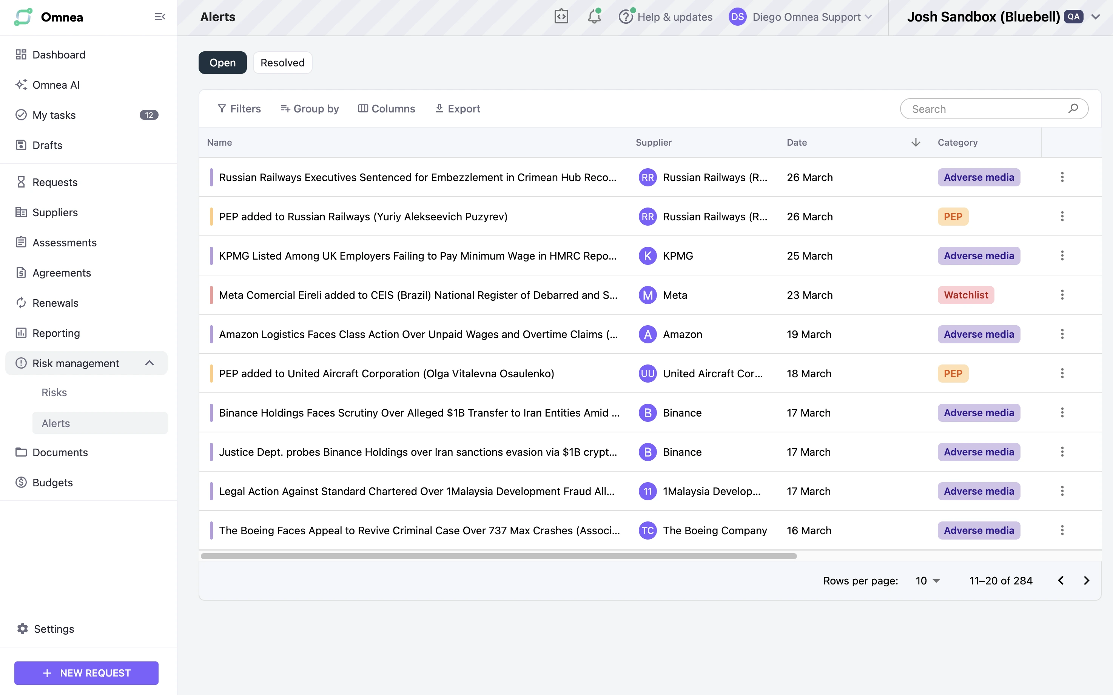The width and height of the screenshot is (1113, 695).
Task: Open the notifications bell
Action: (x=594, y=17)
